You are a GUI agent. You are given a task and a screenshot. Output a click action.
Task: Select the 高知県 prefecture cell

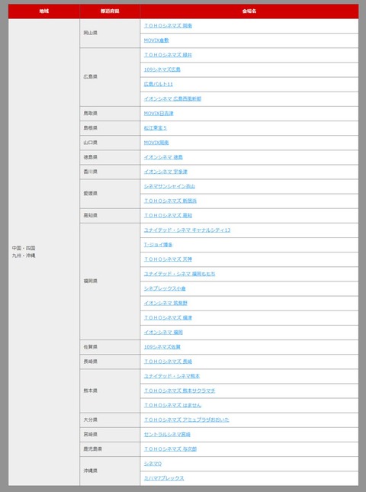110,215
